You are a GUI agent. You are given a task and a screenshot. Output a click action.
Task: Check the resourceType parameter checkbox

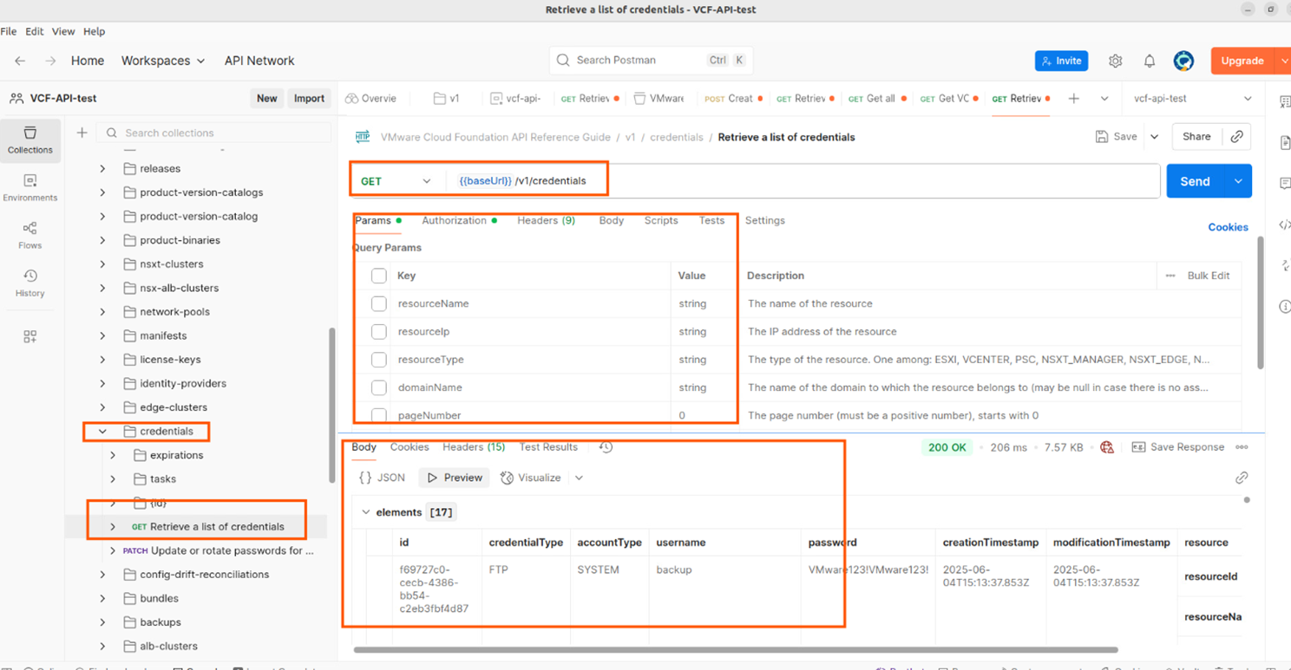(379, 360)
